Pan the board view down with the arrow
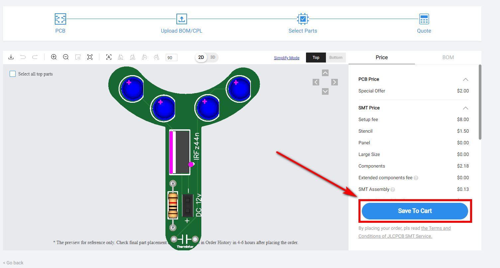Viewport: 500px width, 268px height. pyautogui.click(x=325, y=91)
